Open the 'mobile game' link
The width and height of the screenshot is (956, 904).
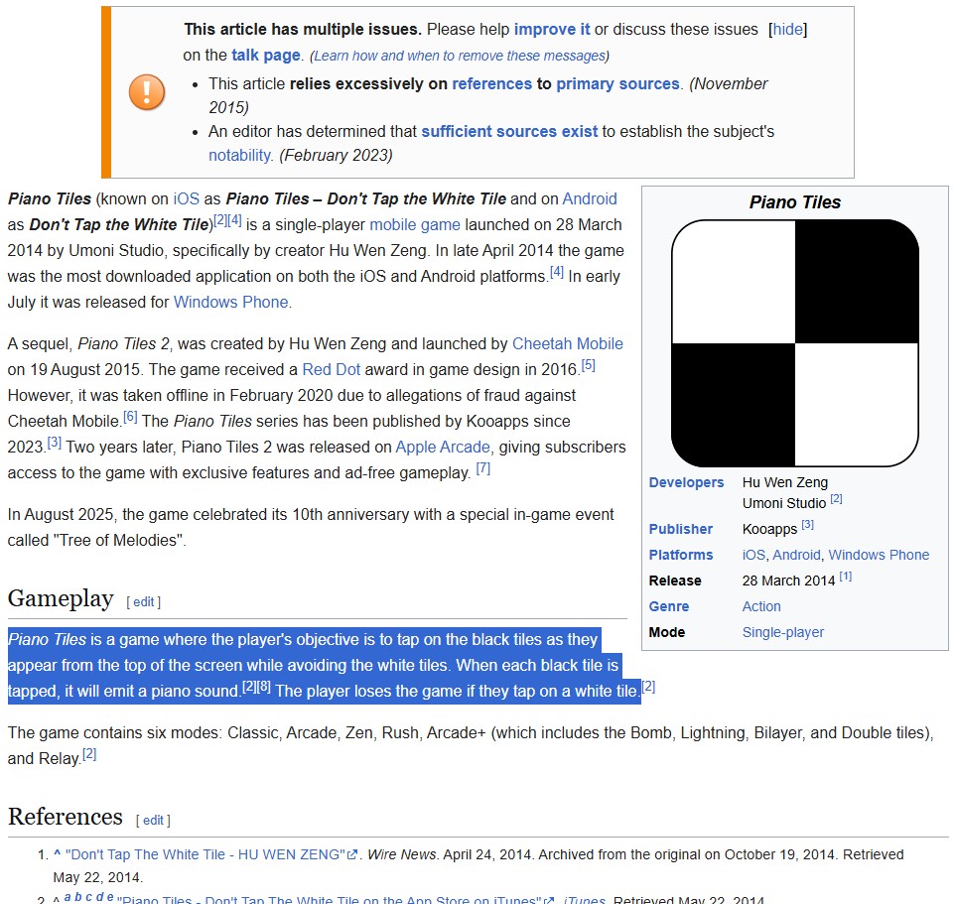(x=415, y=224)
